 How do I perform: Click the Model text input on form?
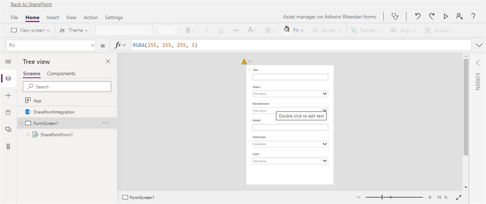[290, 127]
